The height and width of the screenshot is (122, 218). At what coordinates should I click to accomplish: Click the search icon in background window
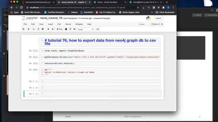pos(212,10)
